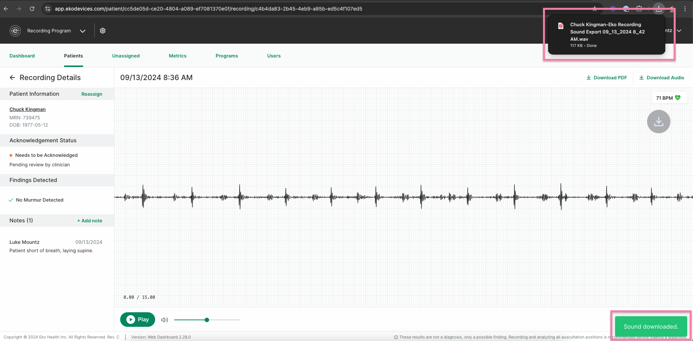Open the downloaded Chuck Kingman wav file entry
693x341 pixels.
pos(607,35)
